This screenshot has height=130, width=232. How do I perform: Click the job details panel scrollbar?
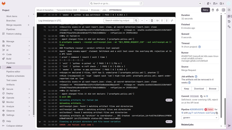pyautogui.click(x=221, y=66)
